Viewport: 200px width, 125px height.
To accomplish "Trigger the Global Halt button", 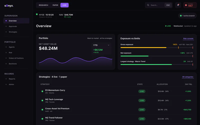I will [190, 5].
